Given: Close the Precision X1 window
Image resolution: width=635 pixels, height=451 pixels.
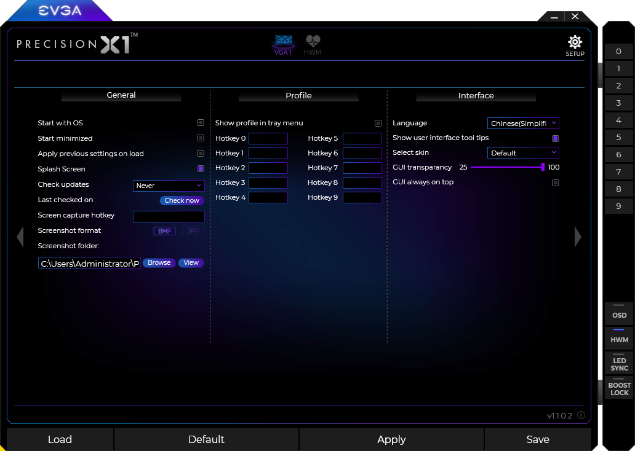Looking at the screenshot, I should pos(575,16).
